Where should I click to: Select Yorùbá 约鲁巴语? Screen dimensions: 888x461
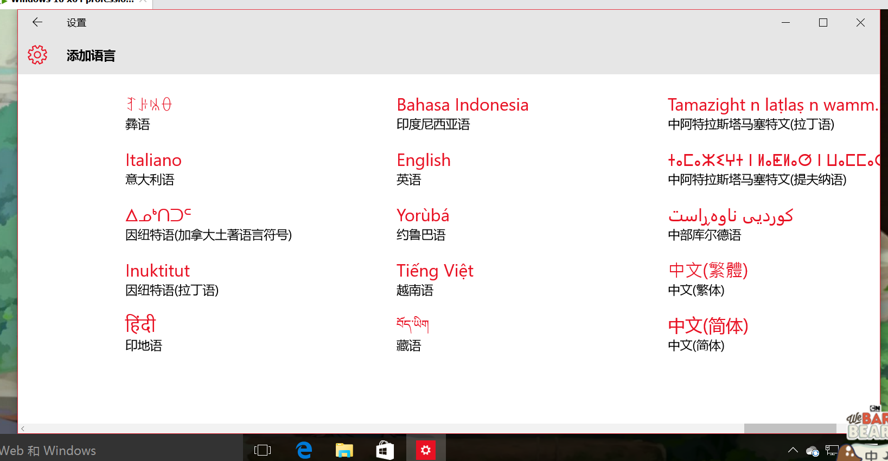pos(423,225)
